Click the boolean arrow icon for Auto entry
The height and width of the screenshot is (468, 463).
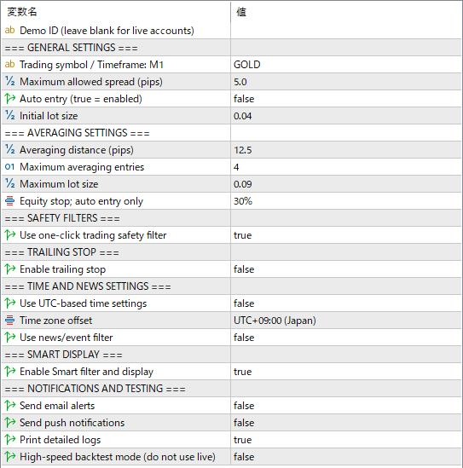(x=10, y=99)
